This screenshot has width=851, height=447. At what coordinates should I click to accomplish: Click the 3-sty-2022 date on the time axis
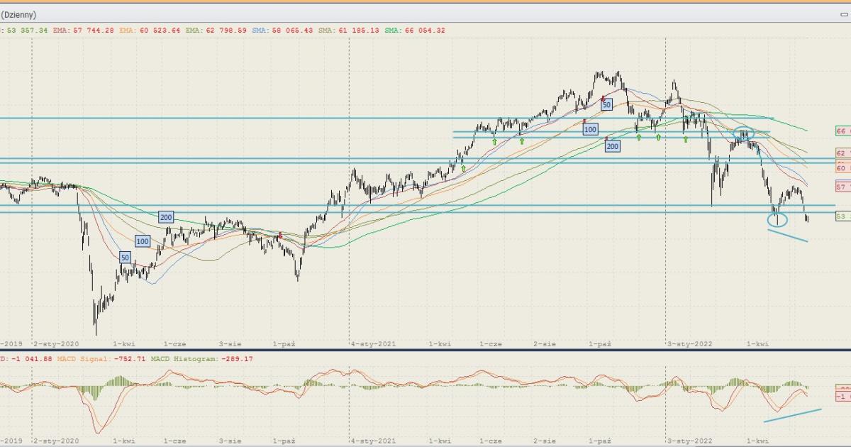pos(689,343)
